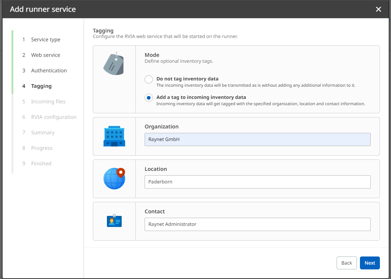This screenshot has height=279, width=391.
Task: Click the dog tag icon in Mode section
Action: 114,64
